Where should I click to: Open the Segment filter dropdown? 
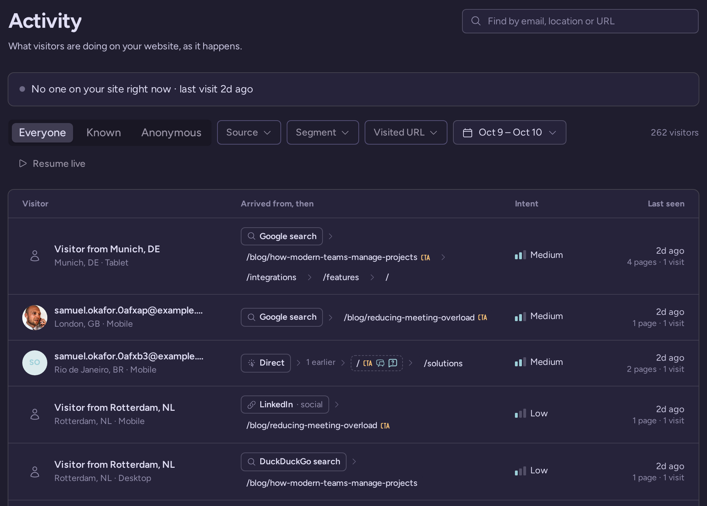tap(323, 132)
